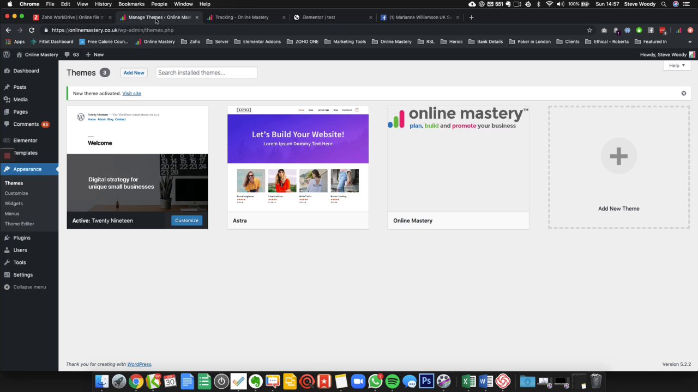The width and height of the screenshot is (698, 392).
Task: Collapse the WordPress admin menu
Action: [x=29, y=287]
